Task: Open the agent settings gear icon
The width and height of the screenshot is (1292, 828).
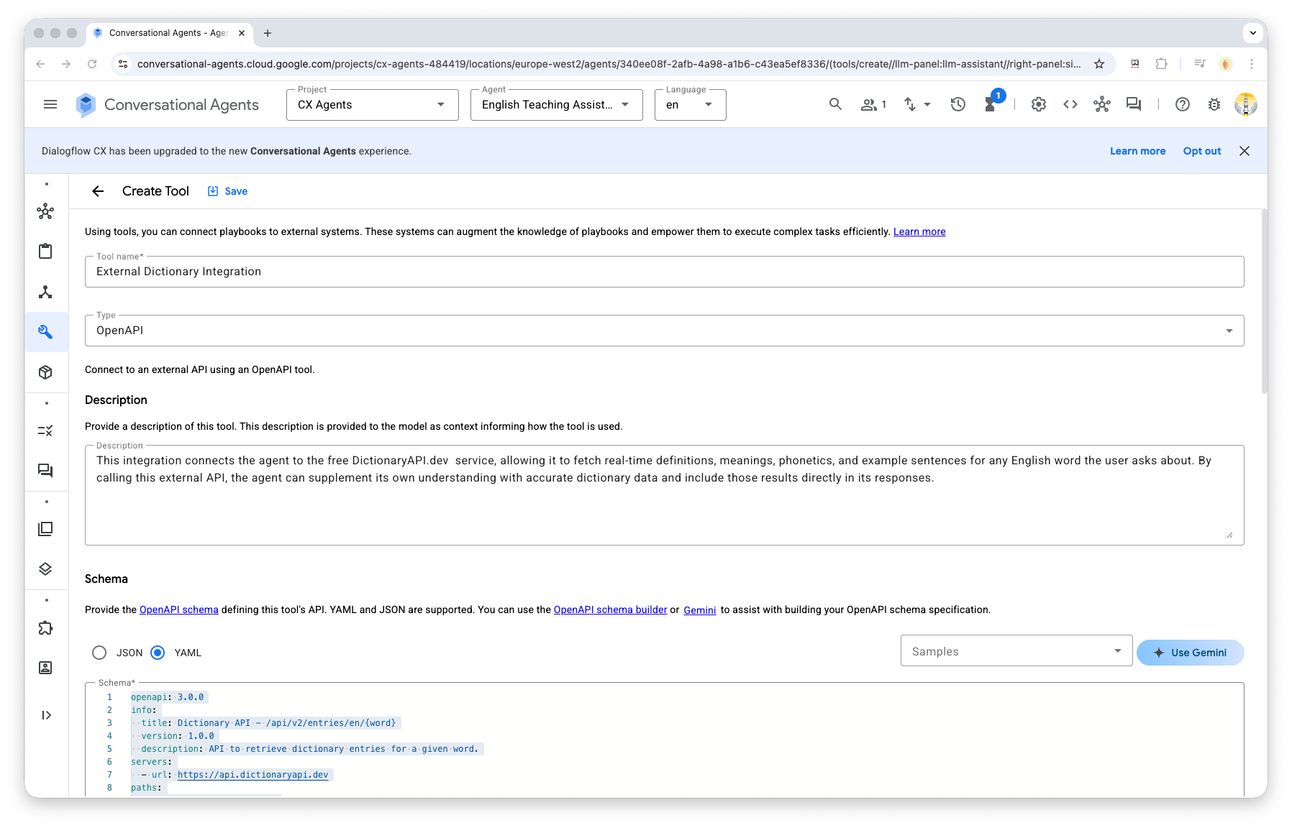Action: [x=1038, y=105]
